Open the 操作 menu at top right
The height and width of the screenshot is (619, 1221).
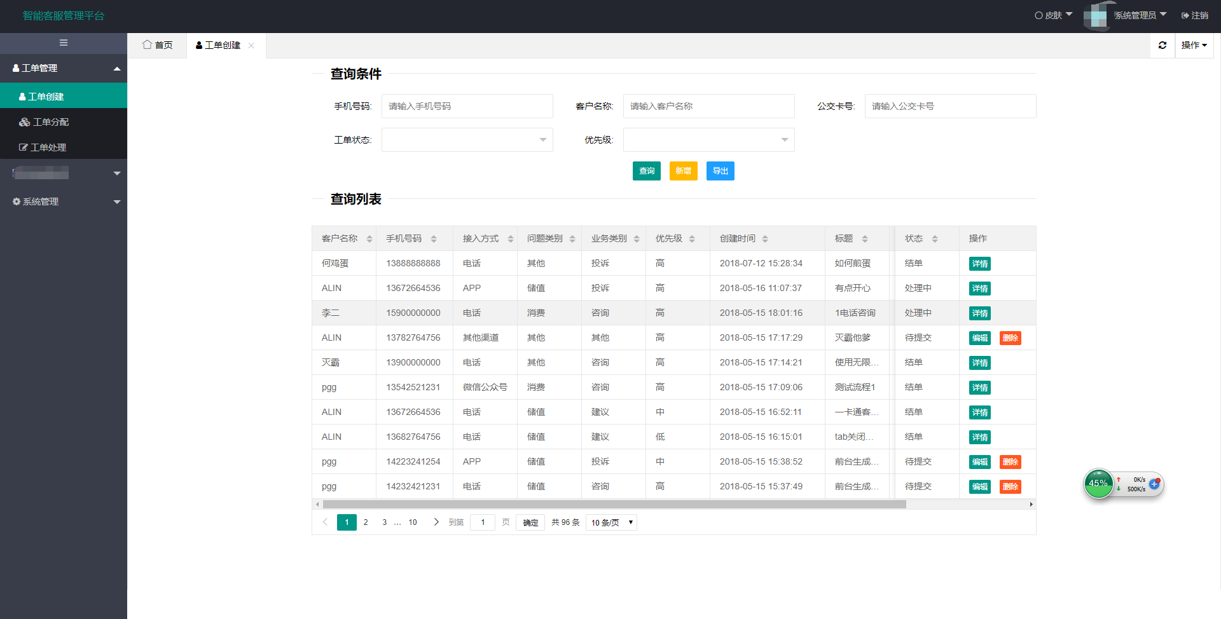[1194, 45]
